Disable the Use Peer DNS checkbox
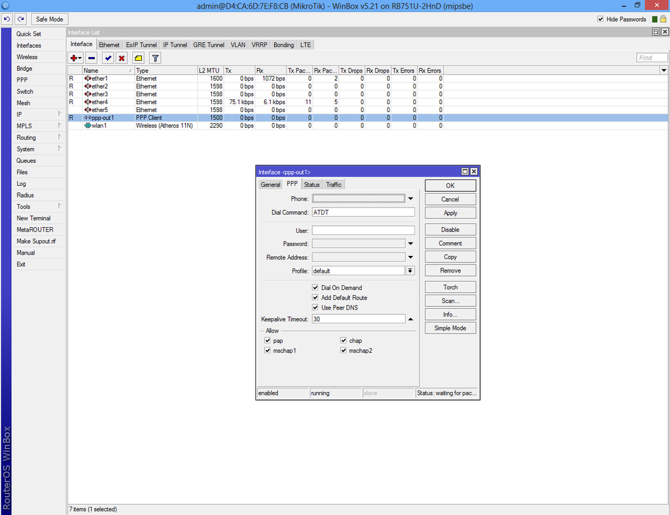This screenshot has width=670, height=515. point(315,308)
